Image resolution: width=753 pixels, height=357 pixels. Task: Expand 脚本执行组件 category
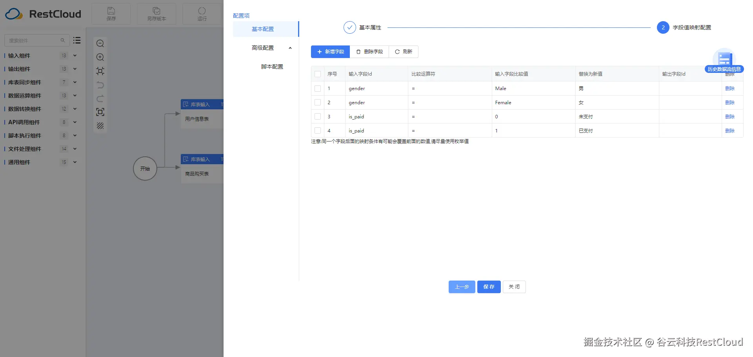click(x=75, y=136)
